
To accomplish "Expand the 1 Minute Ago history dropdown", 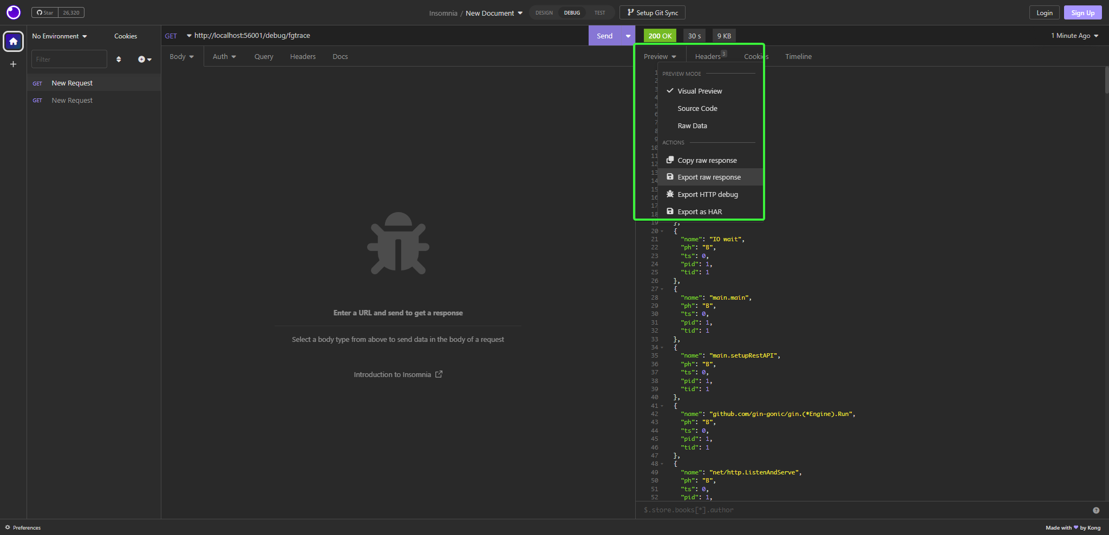I will pos(1074,36).
